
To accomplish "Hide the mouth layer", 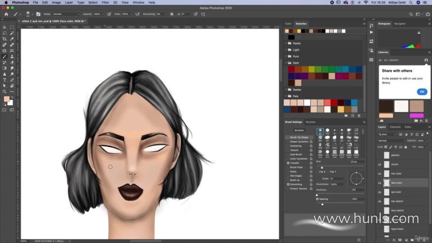I will 379,164.
